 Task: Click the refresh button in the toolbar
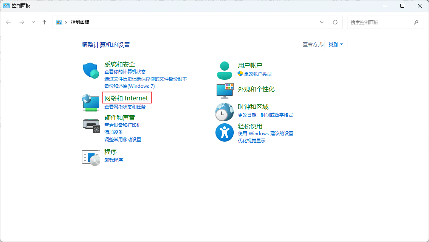coord(335,22)
